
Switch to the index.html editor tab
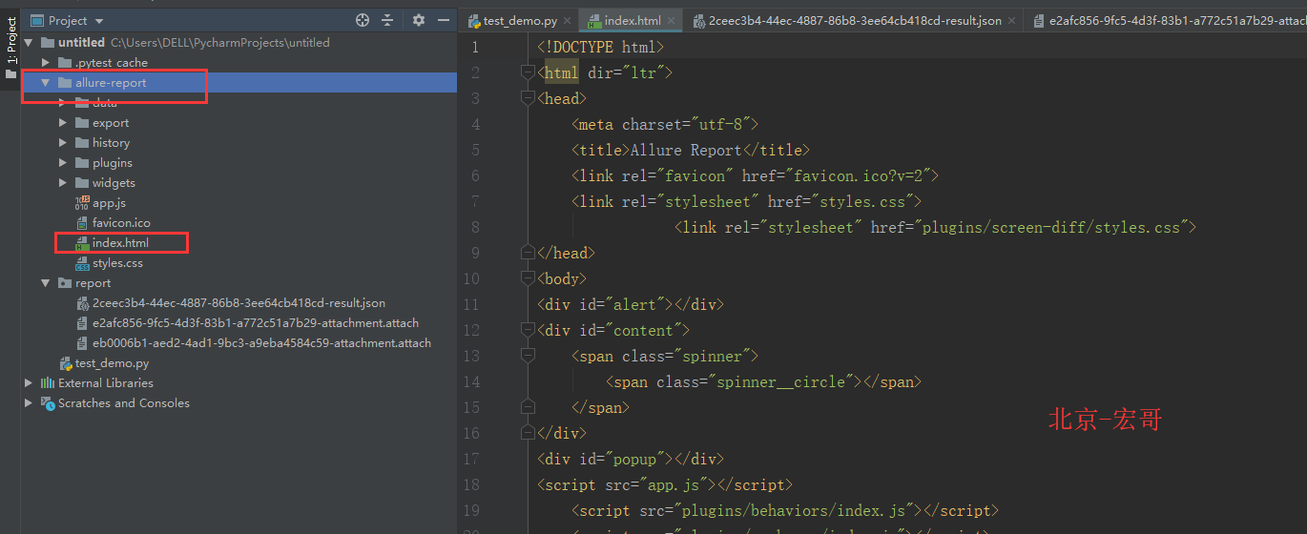[631, 20]
